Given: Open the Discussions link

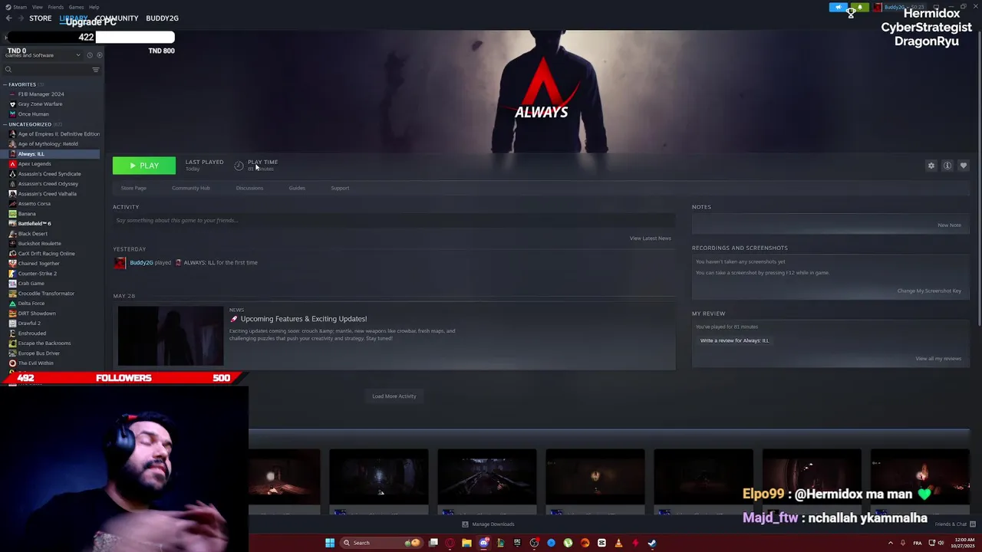Looking at the screenshot, I should tap(249, 188).
